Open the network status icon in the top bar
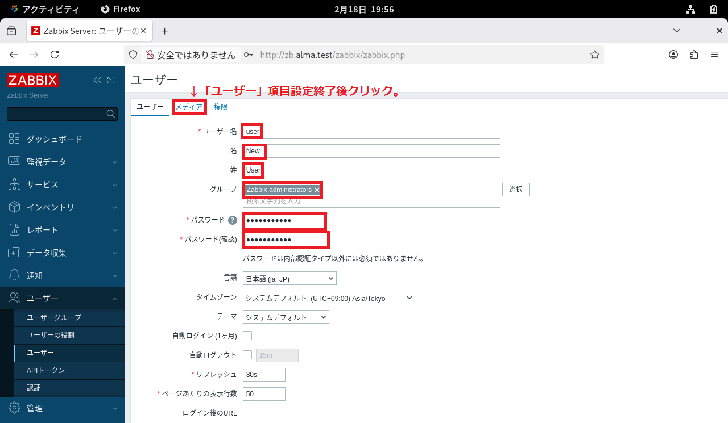This screenshot has height=423, width=728. pos(690,9)
